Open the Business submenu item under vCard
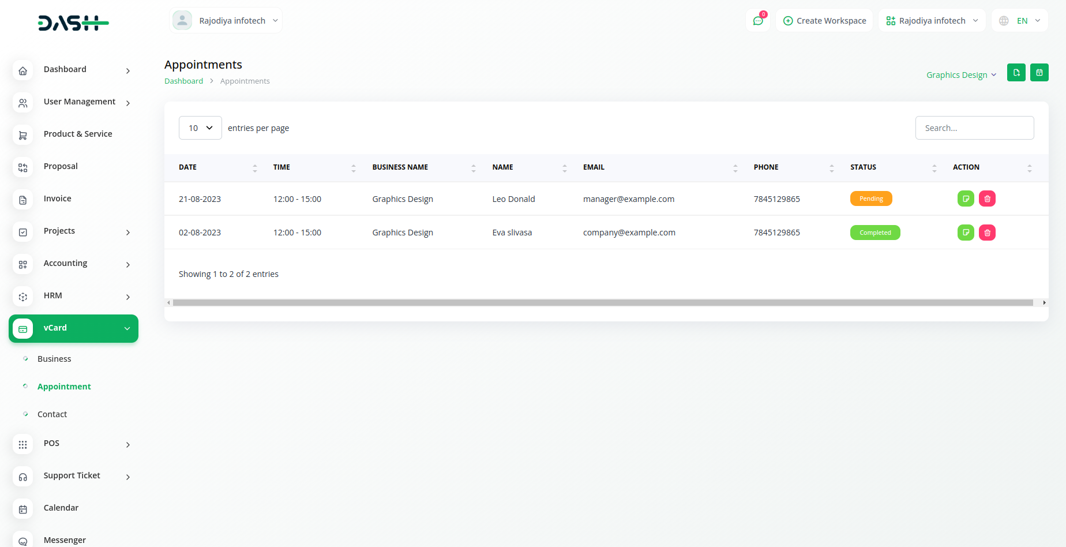This screenshot has height=547, width=1066. click(x=54, y=359)
